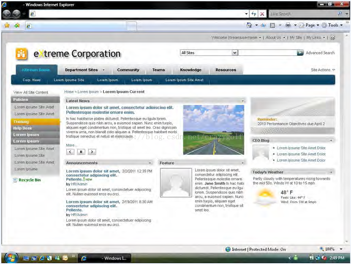Click the Feature person placeholder image

176,183
